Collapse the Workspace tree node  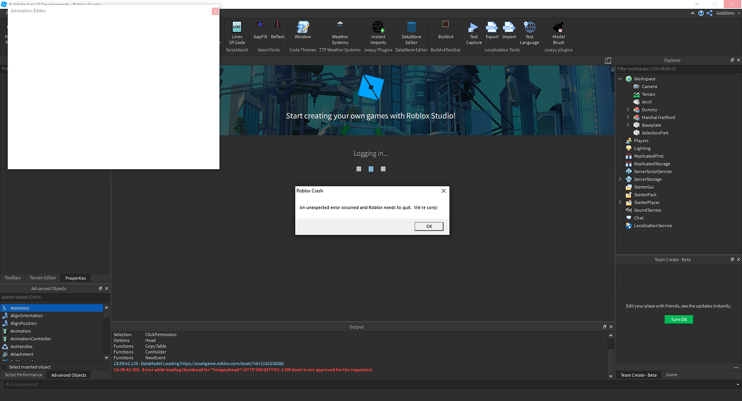coord(620,79)
